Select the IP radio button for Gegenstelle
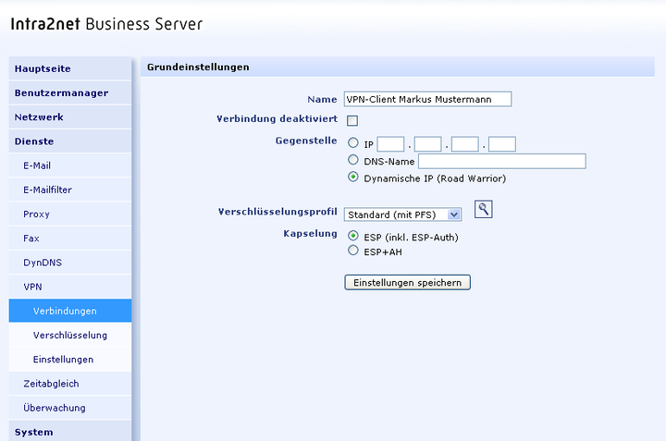The height and width of the screenshot is (441, 666). pos(353,142)
